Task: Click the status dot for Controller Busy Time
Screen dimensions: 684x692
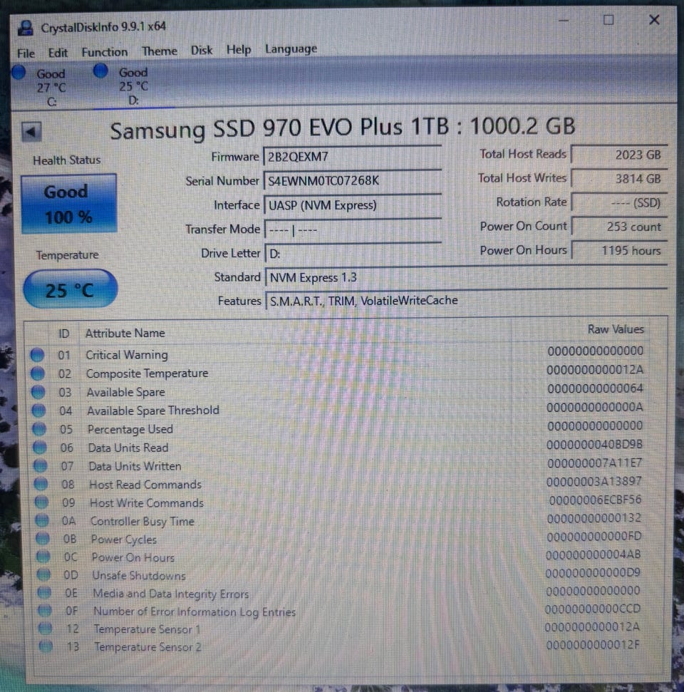Action: point(42,521)
